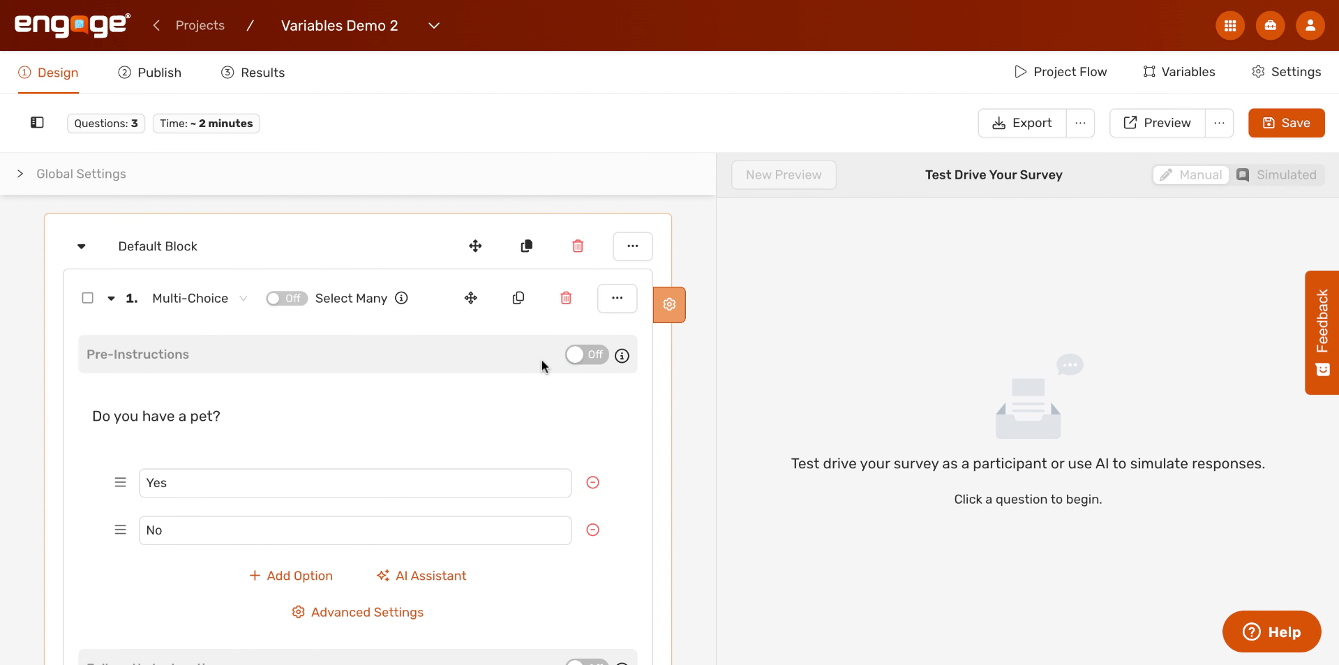Screen dimensions: 1339x665
Task: Open the user profile icon
Action: [1310, 26]
